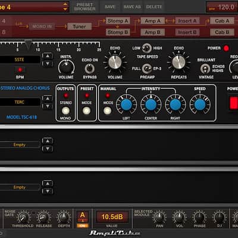Open the Insert A slot

tap(187, 21)
